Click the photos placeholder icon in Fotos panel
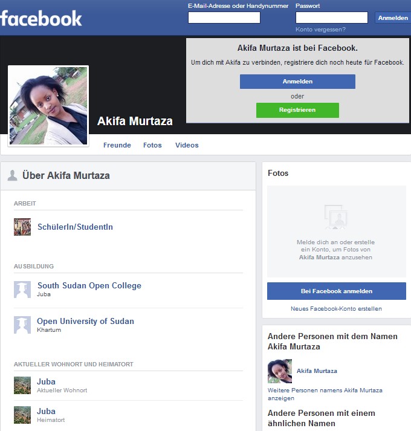Image resolution: width=411 pixels, height=431 pixels. point(335,217)
